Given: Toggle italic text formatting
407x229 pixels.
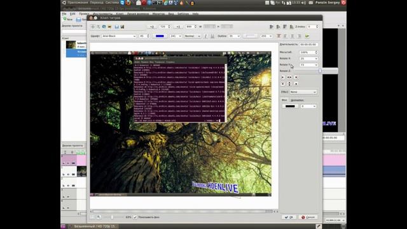Looking at the screenshot, I should pos(206,36).
